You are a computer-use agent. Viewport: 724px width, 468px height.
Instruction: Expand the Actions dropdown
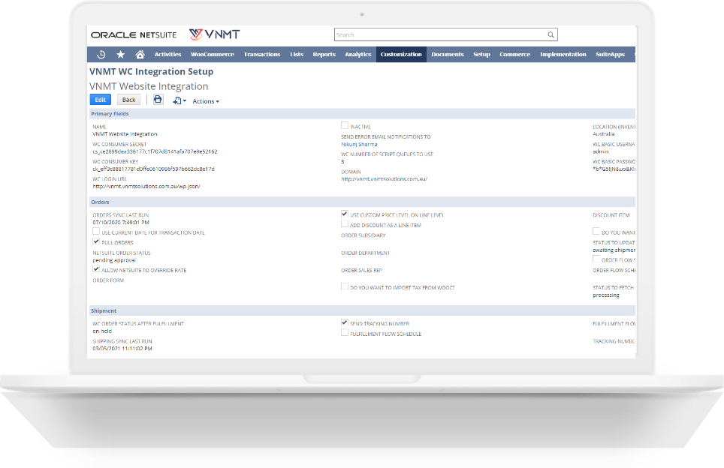(206, 101)
